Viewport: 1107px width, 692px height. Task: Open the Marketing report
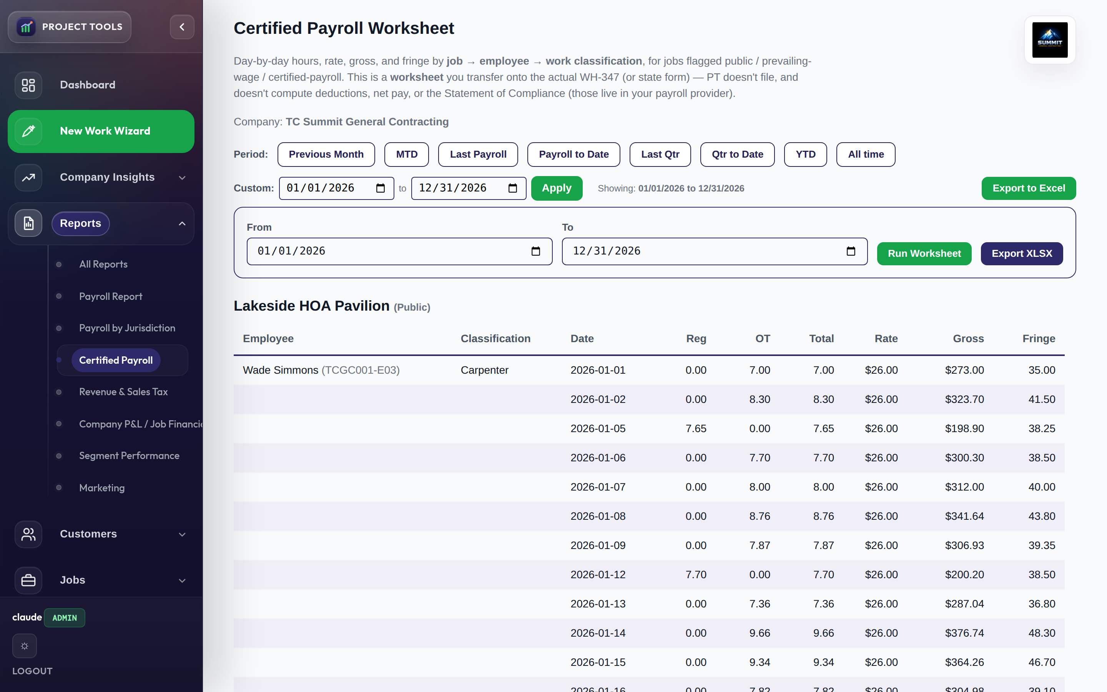coord(102,488)
